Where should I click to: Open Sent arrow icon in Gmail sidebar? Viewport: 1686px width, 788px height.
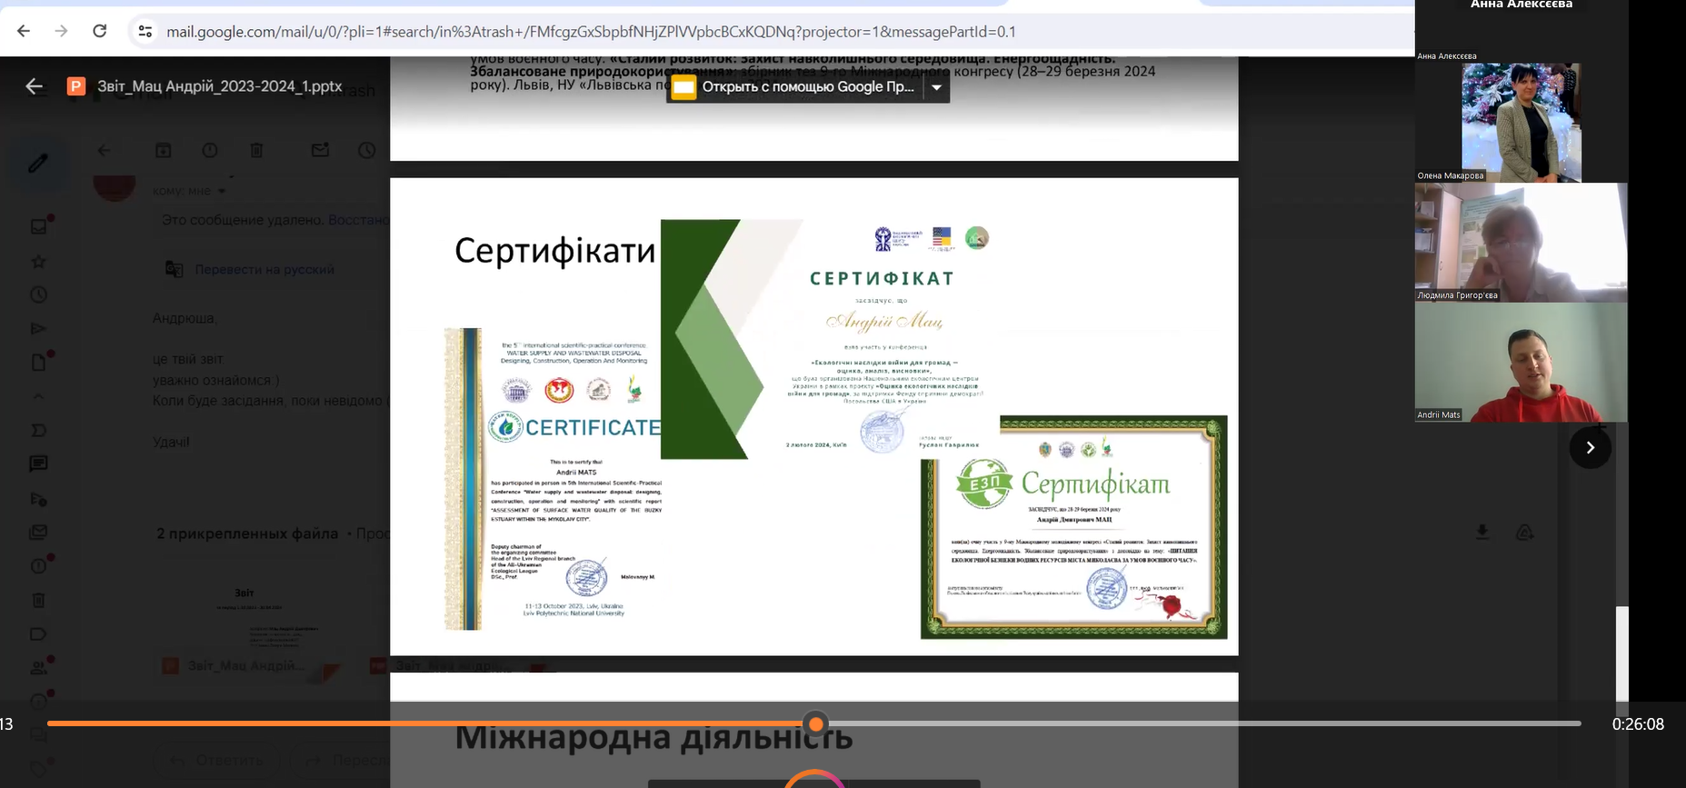38,328
